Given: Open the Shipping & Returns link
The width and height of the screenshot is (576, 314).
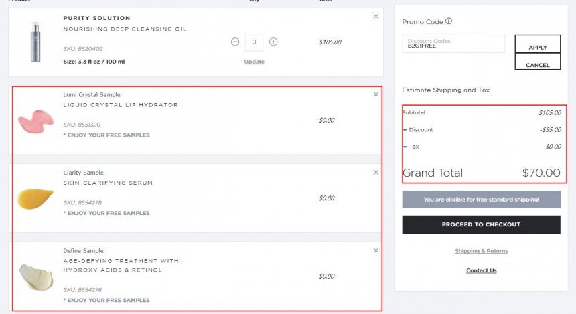Looking at the screenshot, I should click(481, 251).
